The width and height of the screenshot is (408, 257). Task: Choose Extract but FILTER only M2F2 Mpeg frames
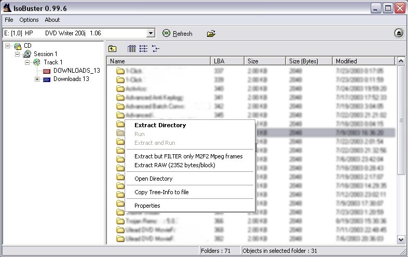click(x=188, y=156)
